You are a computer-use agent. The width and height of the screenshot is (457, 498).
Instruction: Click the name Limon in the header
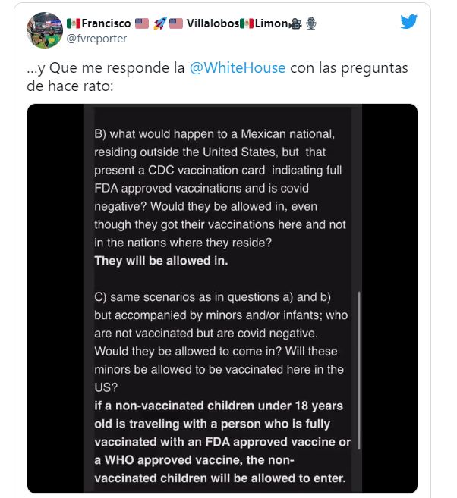pos(271,23)
